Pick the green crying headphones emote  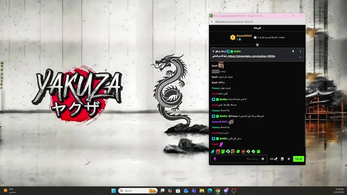tap(228, 152)
